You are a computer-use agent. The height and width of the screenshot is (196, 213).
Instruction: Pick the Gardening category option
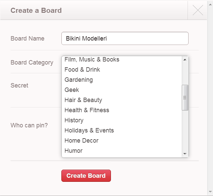[x=79, y=80]
